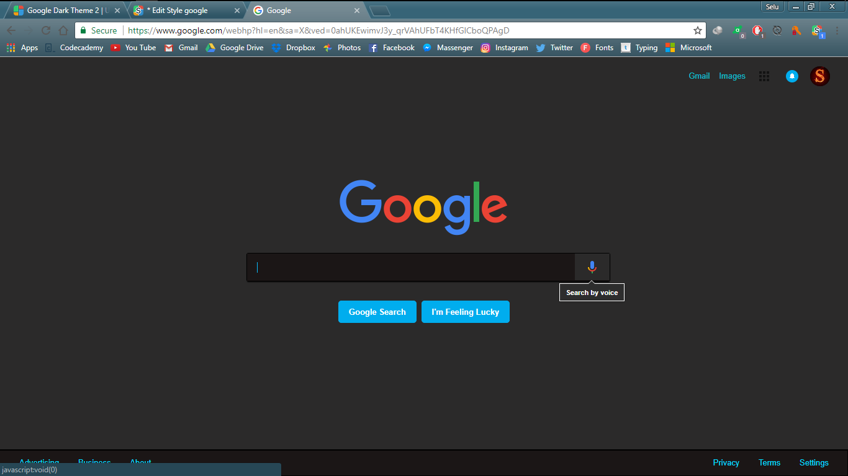This screenshot has height=476, width=848.
Task: Open the Apps bookmark shortcut
Action: (x=22, y=48)
